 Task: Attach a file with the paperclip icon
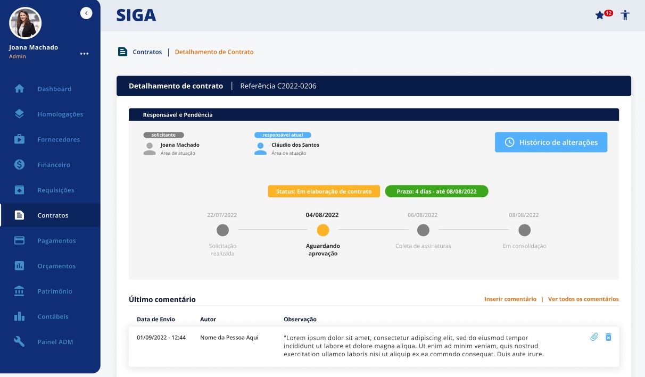594,337
